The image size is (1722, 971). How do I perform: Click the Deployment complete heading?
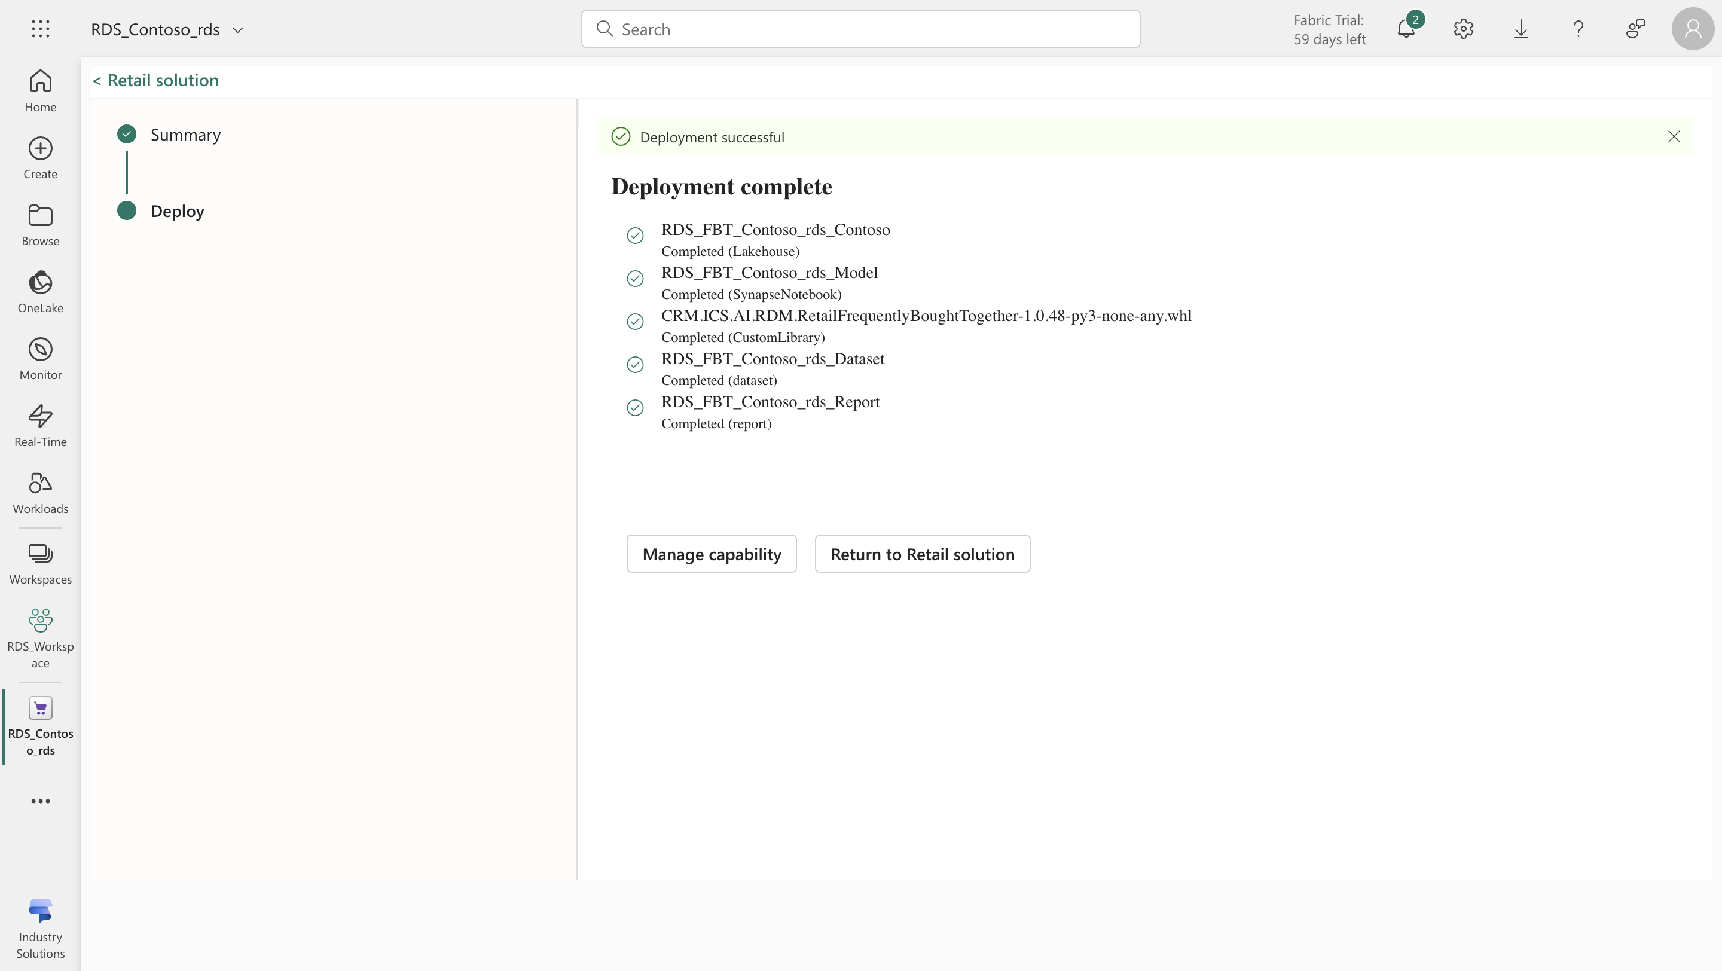721,187
